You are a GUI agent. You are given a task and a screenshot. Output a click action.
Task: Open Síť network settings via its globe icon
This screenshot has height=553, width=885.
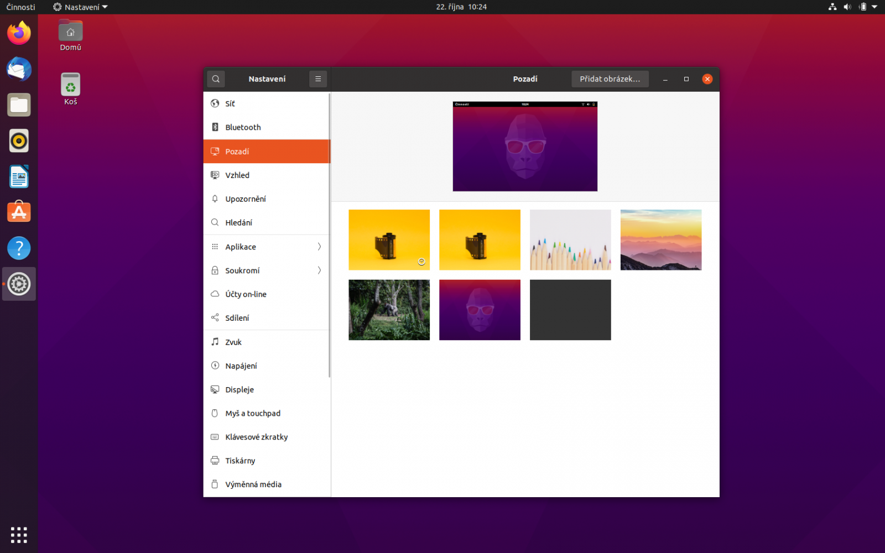pos(215,103)
